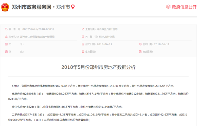Click the article title 2018年5月份郑州市房地产数据分析
The image size is (197, 126).
[x=98, y=67]
